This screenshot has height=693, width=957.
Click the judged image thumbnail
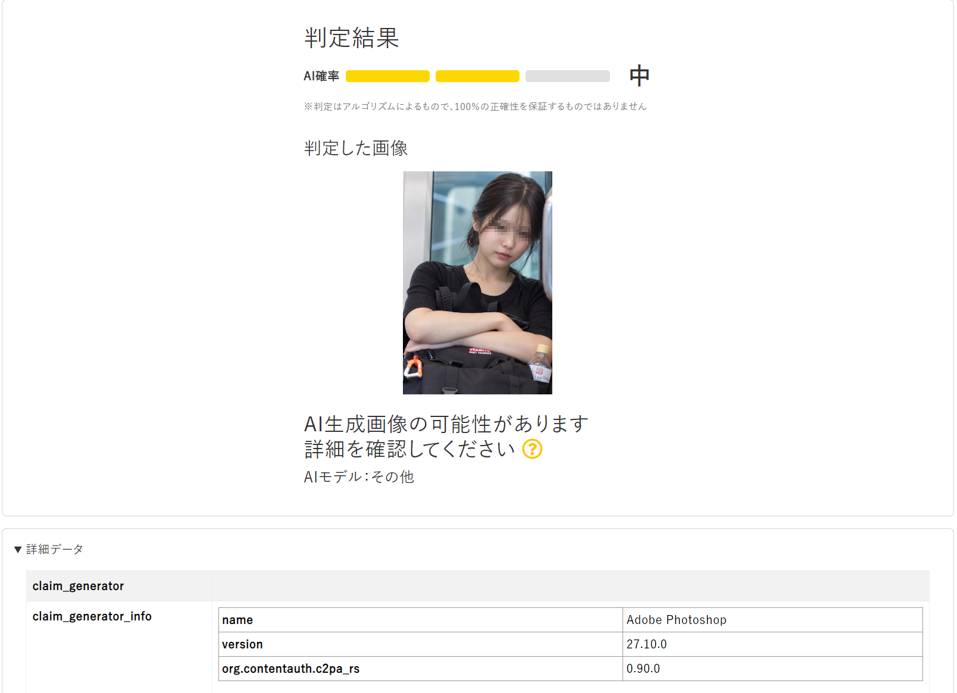477,283
